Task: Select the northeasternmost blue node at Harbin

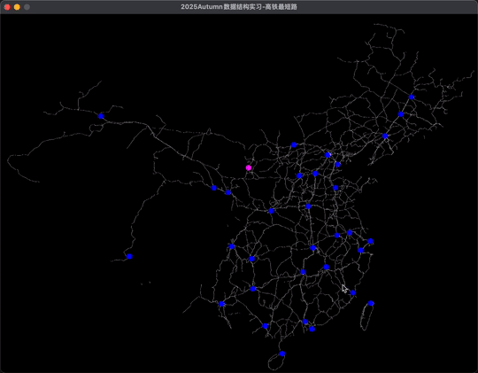Action: (412, 97)
